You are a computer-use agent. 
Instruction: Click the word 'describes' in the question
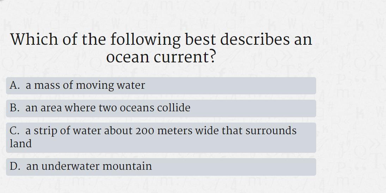[255, 39]
